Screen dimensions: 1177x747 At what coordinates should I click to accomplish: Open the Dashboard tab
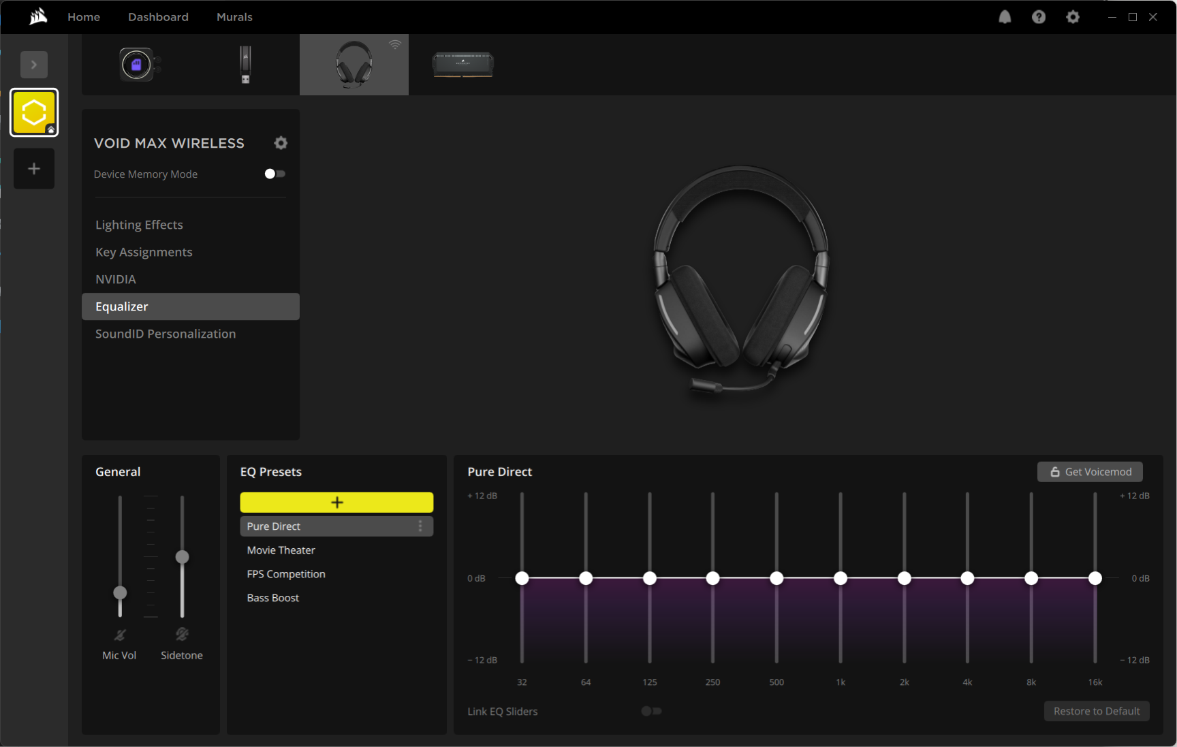(x=158, y=17)
